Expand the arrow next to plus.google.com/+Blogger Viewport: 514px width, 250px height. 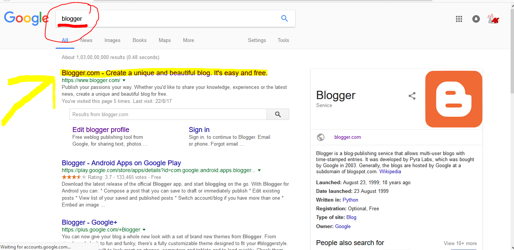(x=144, y=230)
